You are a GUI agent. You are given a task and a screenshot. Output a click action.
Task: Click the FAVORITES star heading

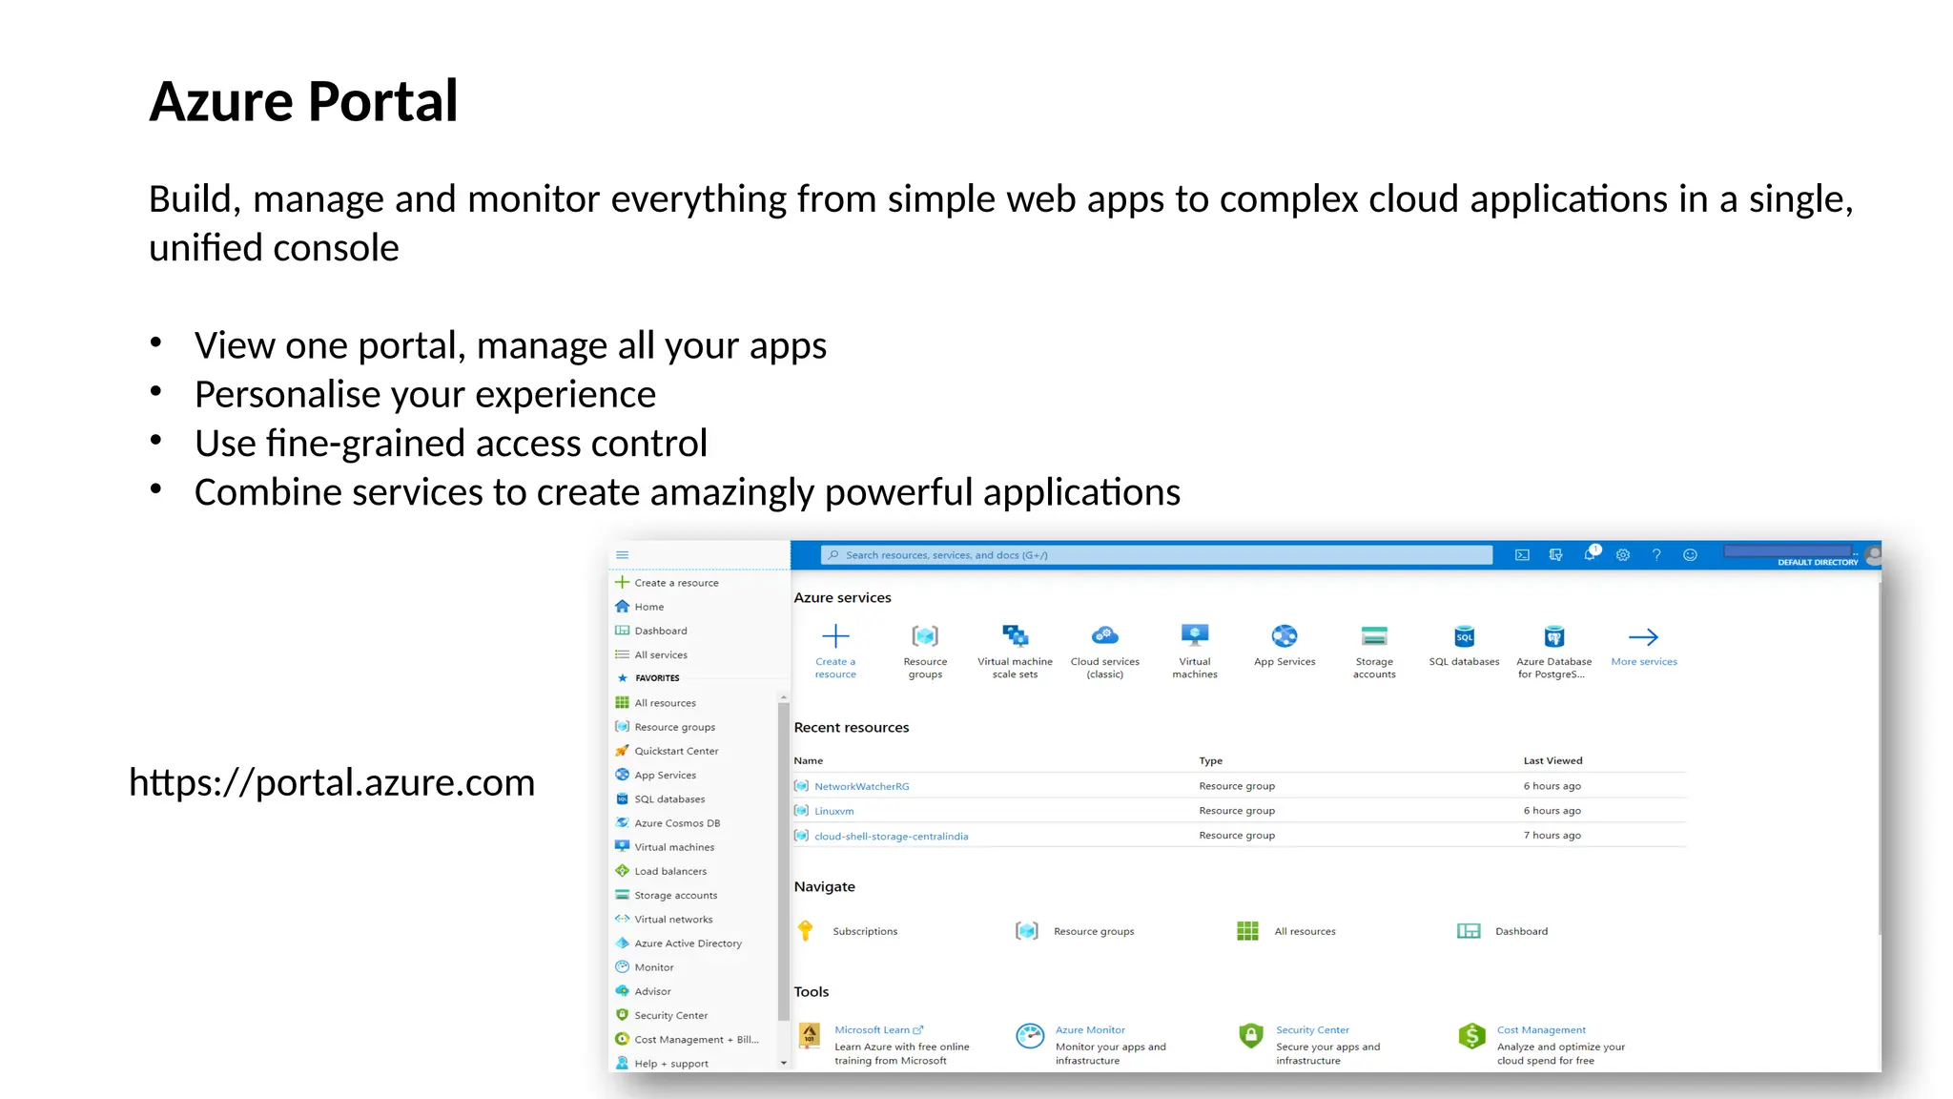click(x=648, y=678)
